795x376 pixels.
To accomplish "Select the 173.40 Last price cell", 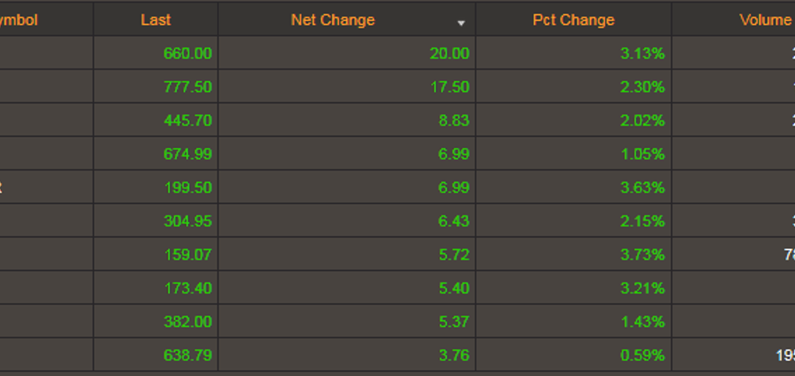I will [187, 287].
